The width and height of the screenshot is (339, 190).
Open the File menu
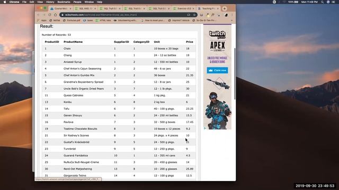pyautogui.click(x=24, y=2)
